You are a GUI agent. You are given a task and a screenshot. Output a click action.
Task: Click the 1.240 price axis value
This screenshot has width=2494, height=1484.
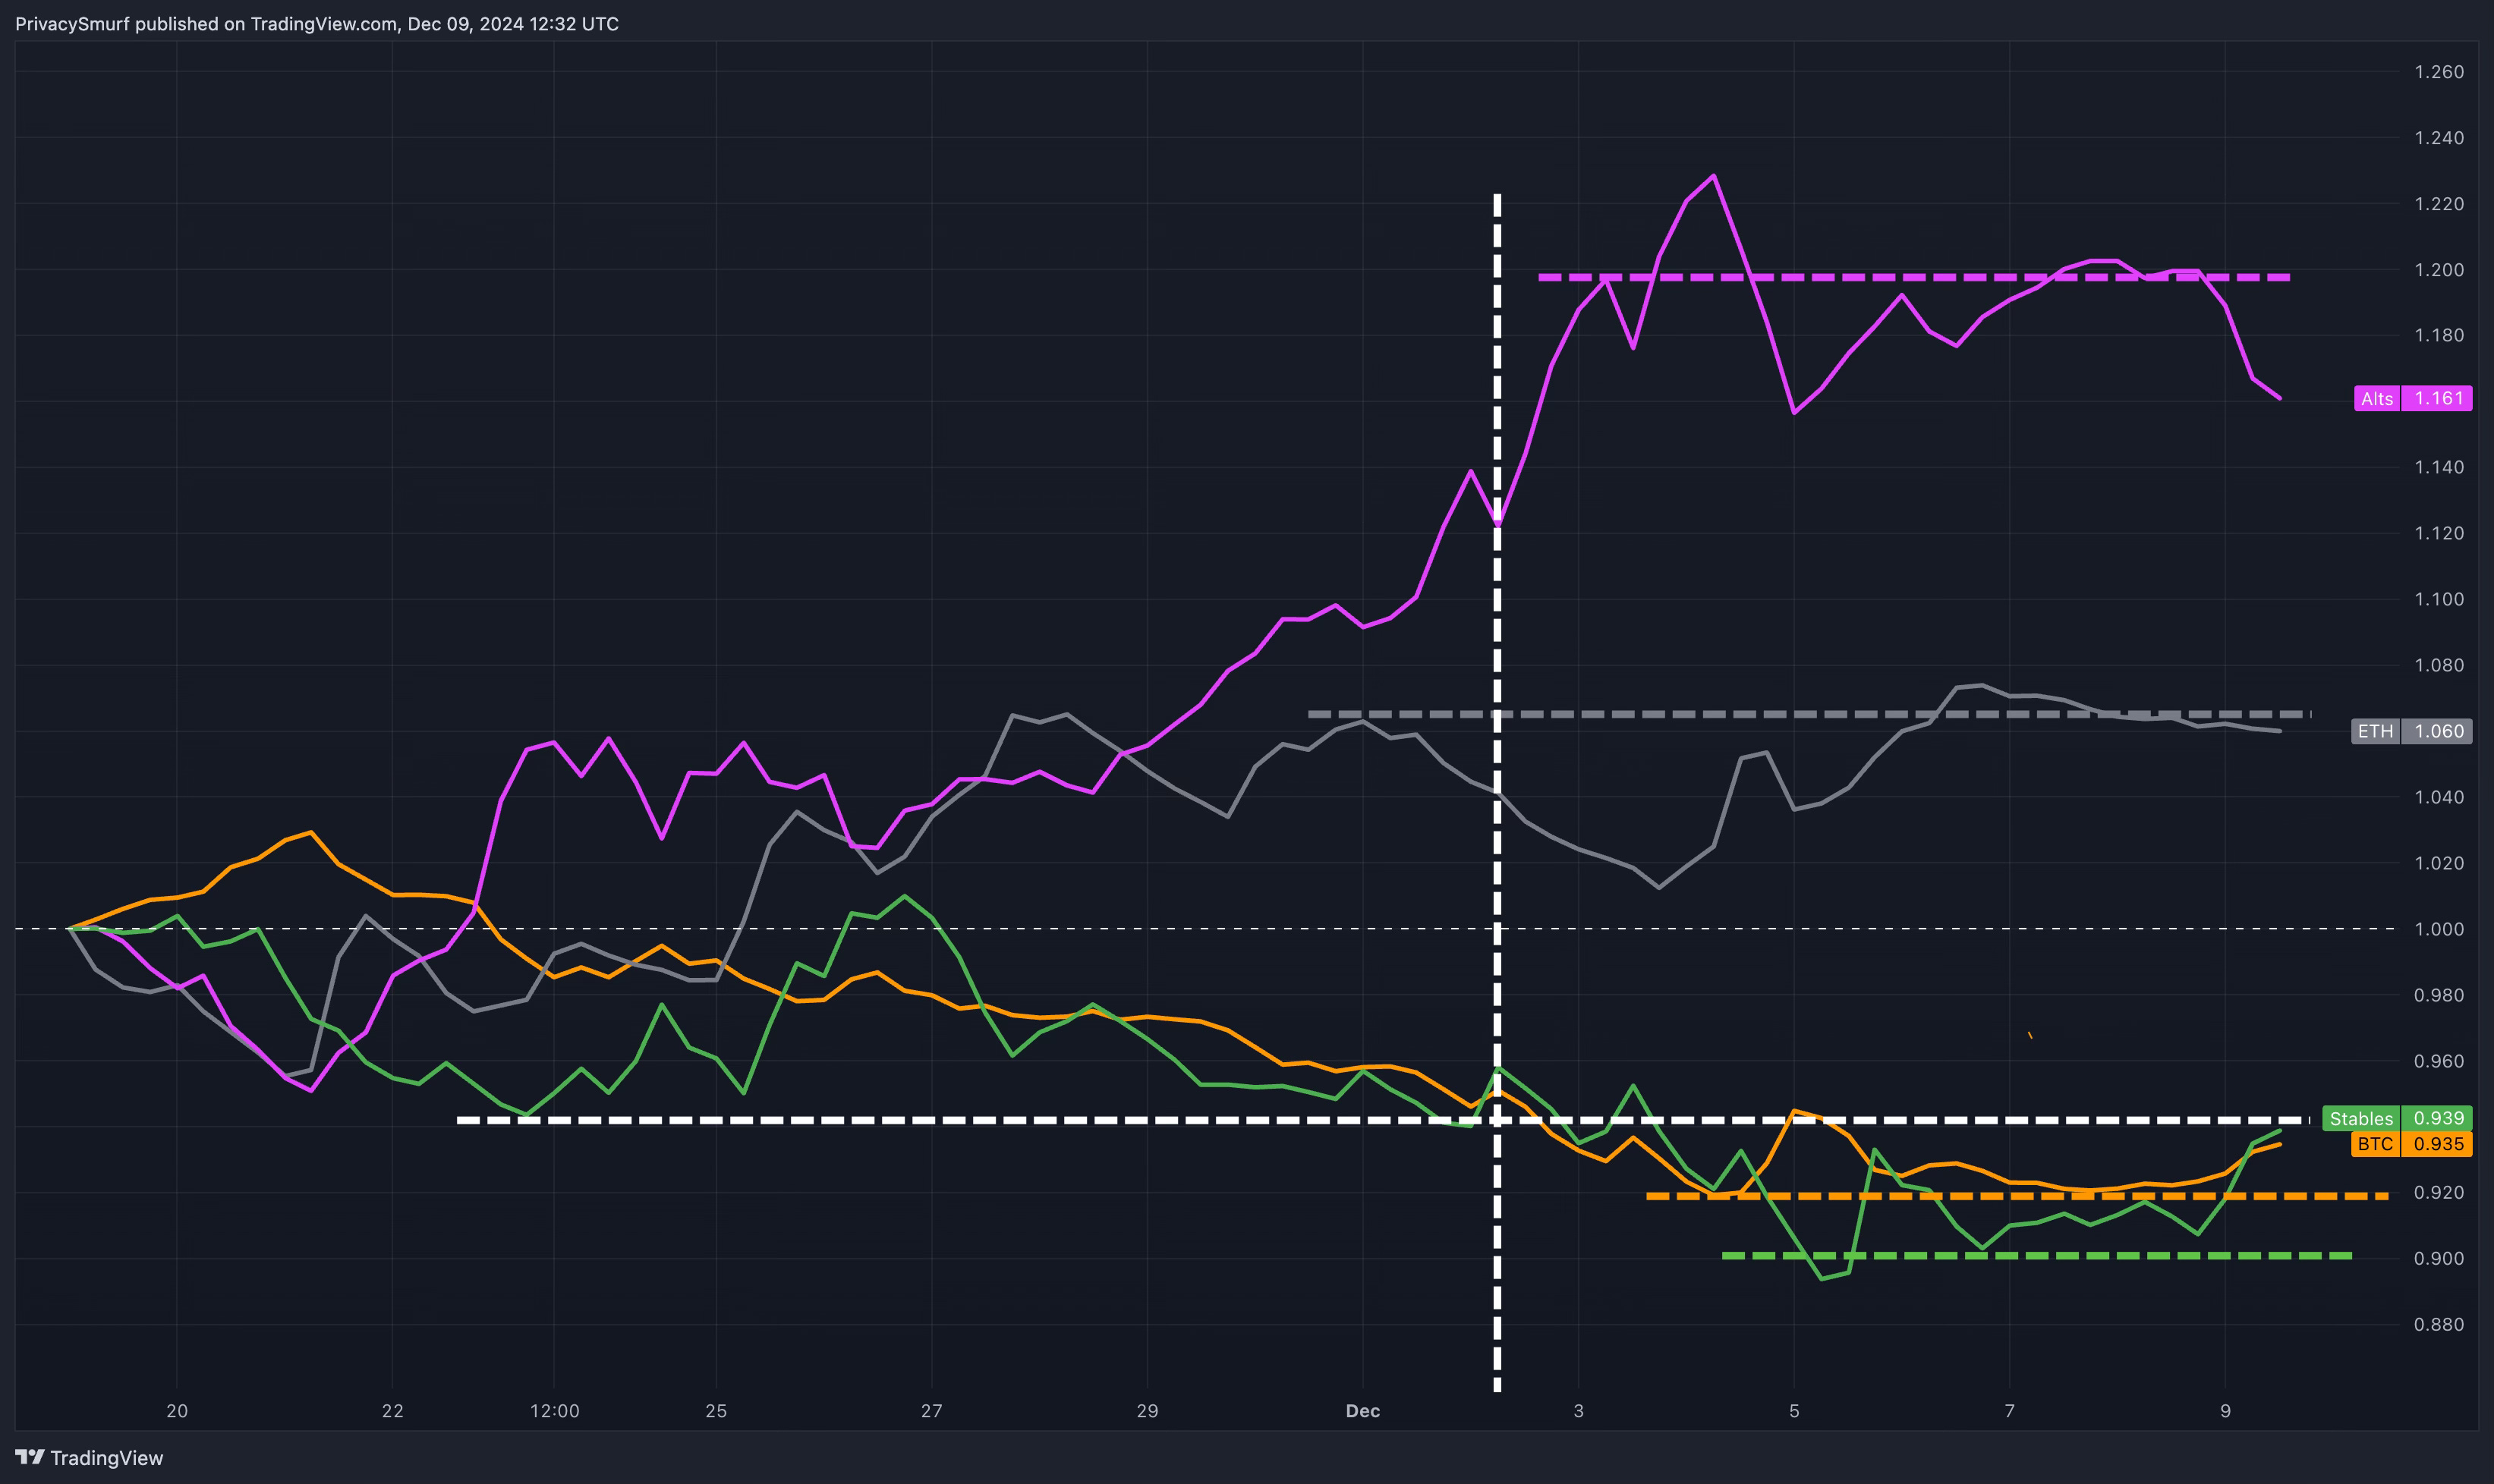point(2439,138)
